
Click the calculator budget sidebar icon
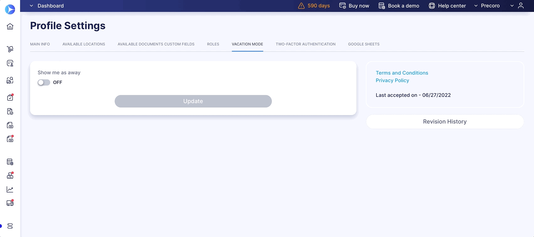(x=10, y=162)
